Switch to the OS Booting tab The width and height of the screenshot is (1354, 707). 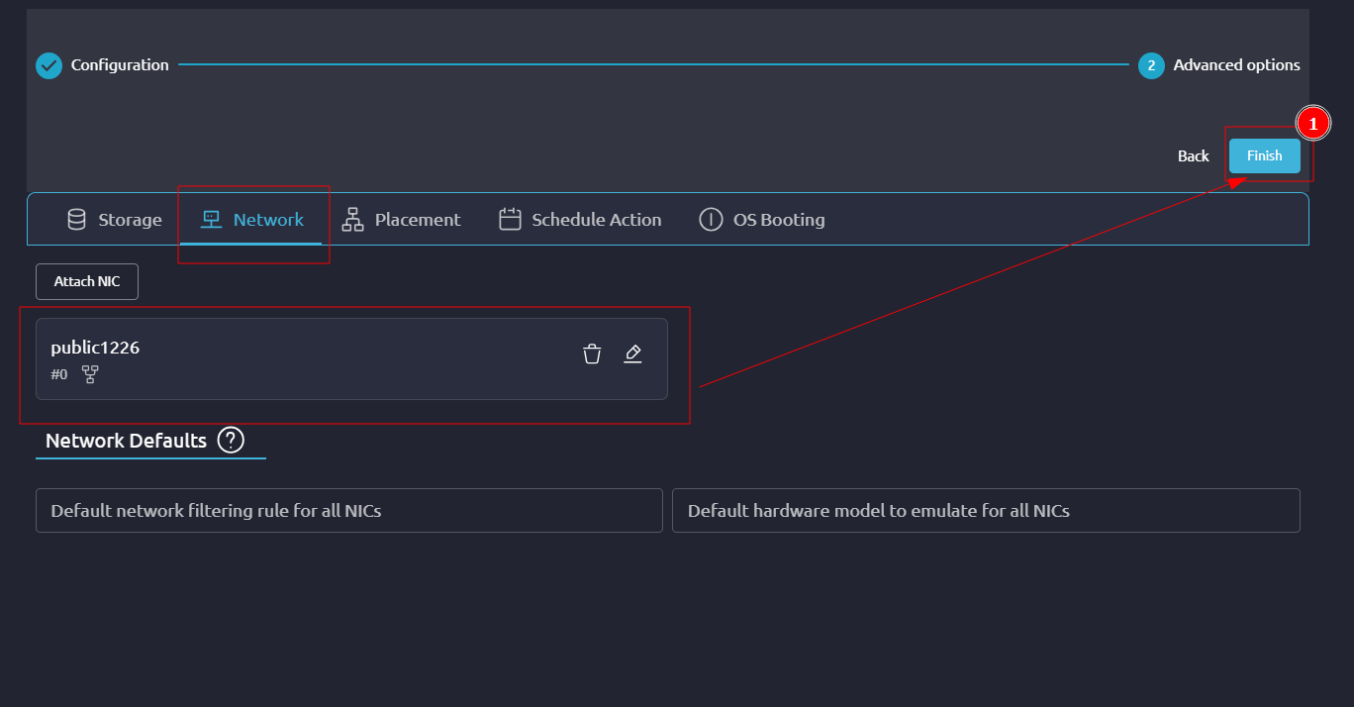point(762,220)
